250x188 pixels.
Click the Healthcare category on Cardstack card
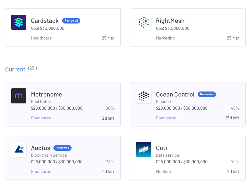(x=41, y=38)
